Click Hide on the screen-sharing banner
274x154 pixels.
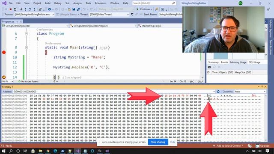(173, 142)
